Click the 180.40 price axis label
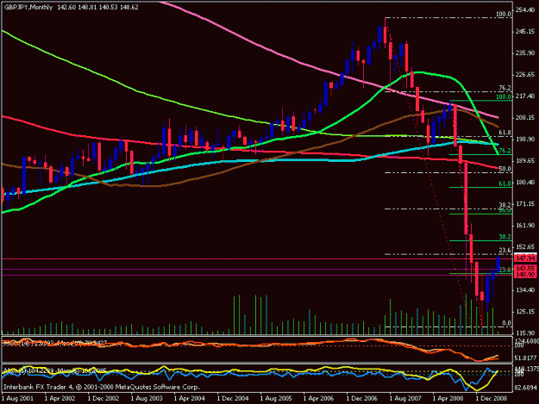The image size is (539, 404). pyautogui.click(x=525, y=183)
